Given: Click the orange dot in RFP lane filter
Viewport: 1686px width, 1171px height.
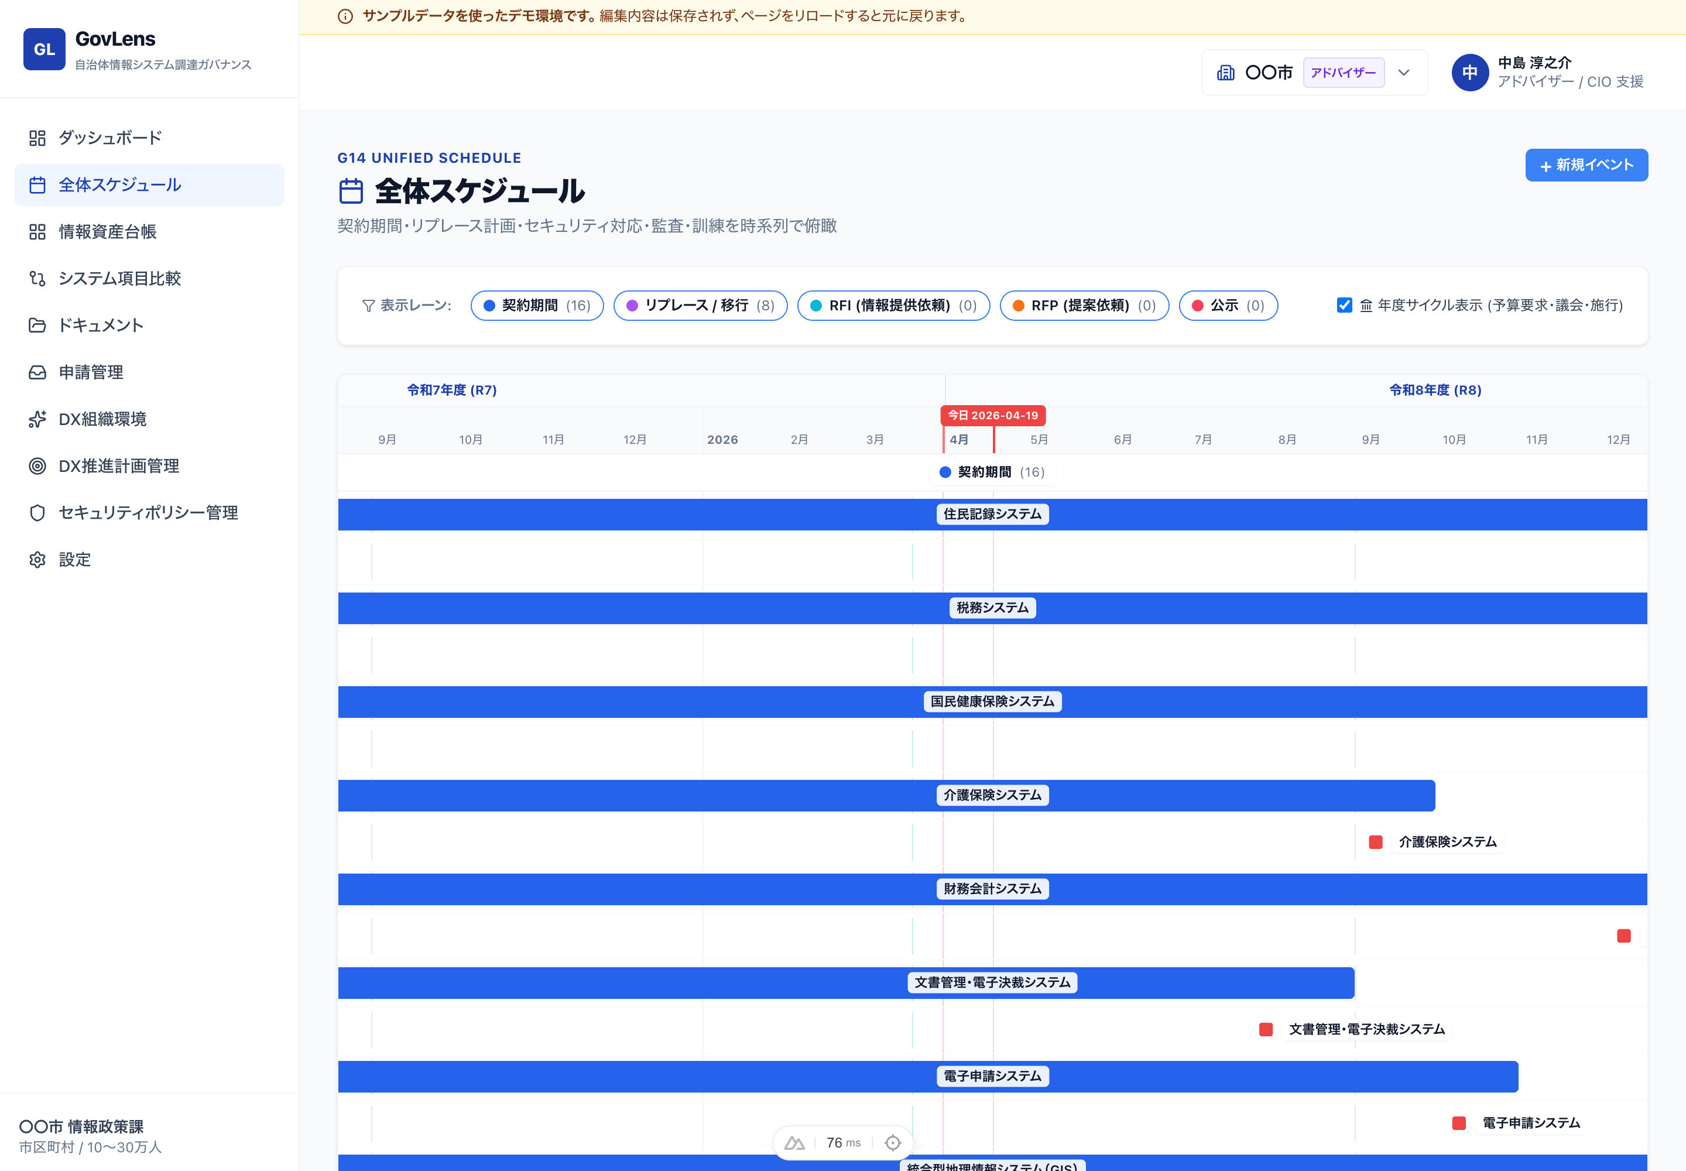Looking at the screenshot, I should [1019, 306].
